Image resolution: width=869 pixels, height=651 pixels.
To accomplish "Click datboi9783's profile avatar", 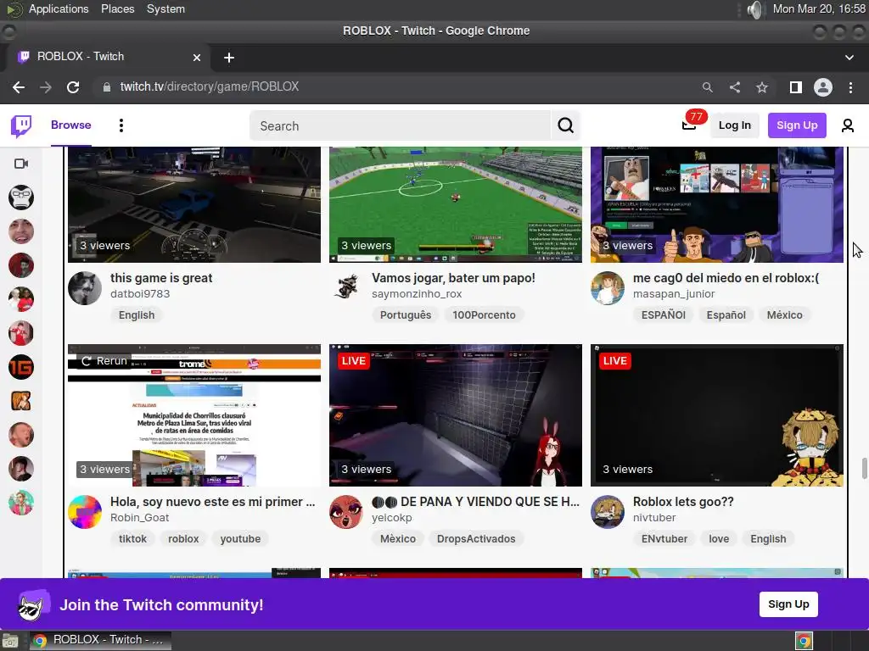I will pos(85,288).
